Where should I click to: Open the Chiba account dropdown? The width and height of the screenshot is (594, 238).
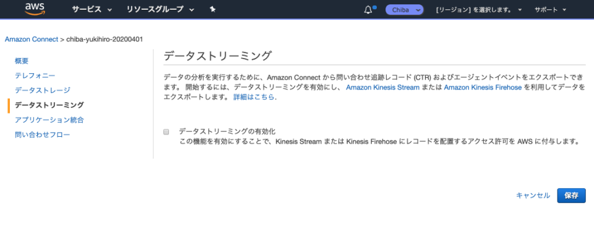(x=404, y=10)
